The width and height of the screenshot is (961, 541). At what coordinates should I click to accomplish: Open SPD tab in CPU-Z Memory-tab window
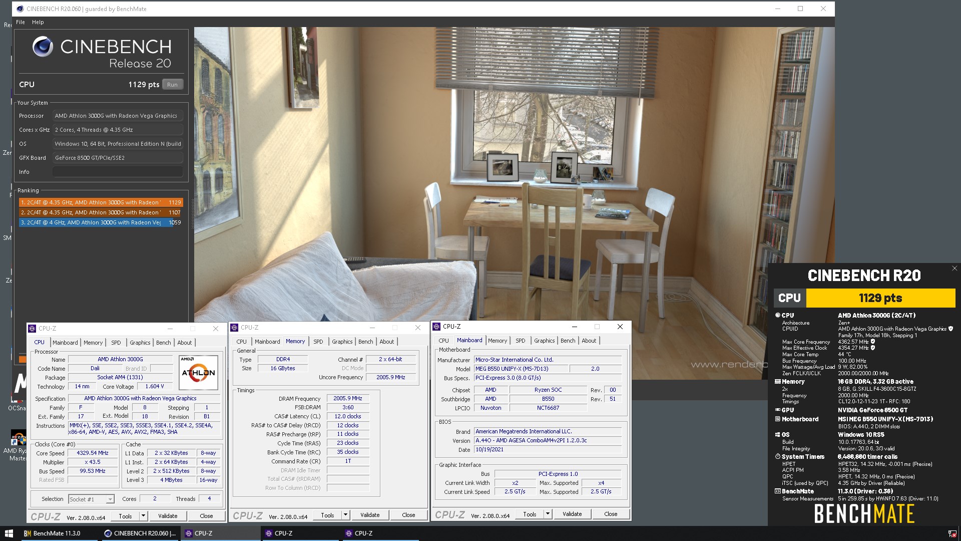point(318,342)
